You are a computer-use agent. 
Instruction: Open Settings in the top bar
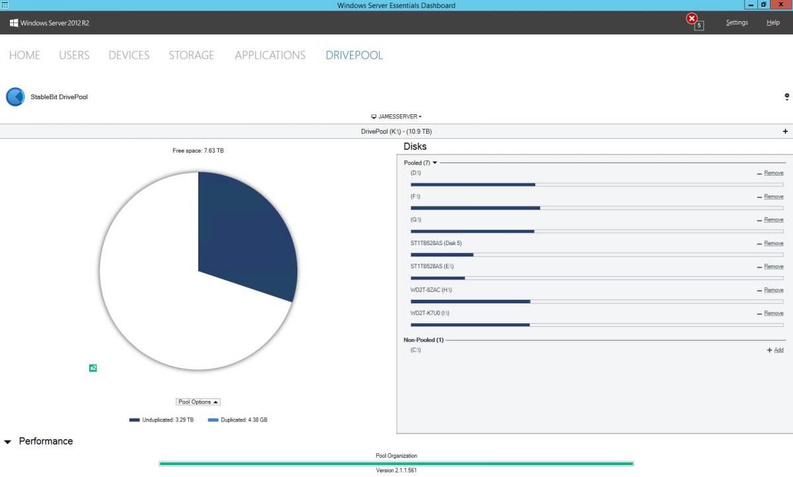click(x=737, y=22)
